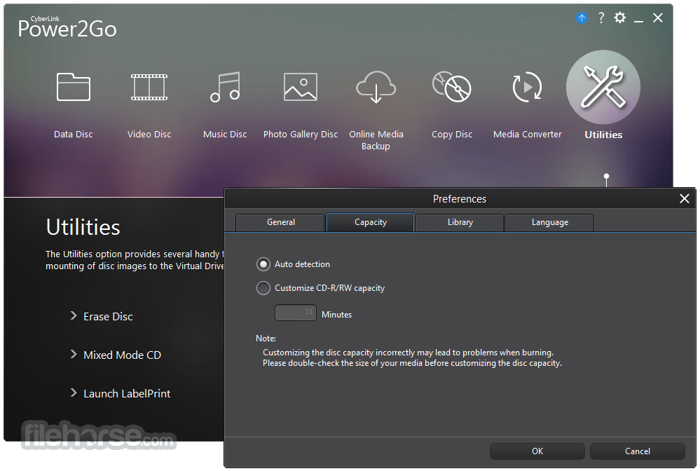Screen dimensions: 700x471
Task: Switch to the General tab
Action: coord(280,222)
